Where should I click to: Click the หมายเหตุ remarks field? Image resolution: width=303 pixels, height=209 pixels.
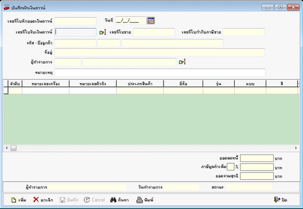(160, 73)
